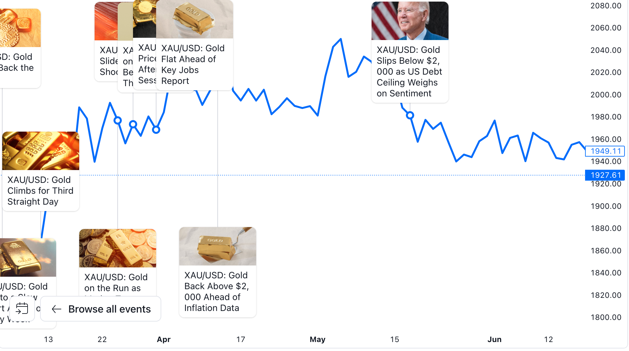Image resolution: width=629 pixels, height=351 pixels.
Task: Click stacked gold bars image above 'Climbs for Third'
Action: point(40,151)
